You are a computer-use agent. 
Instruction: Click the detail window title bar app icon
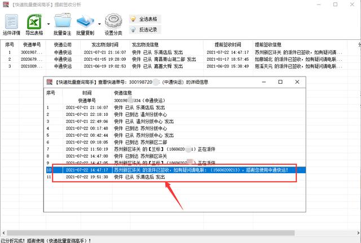tap(49, 82)
